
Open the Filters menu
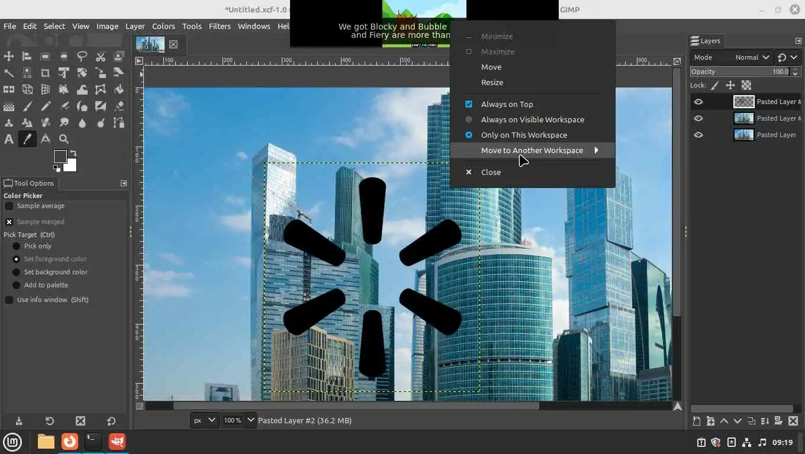(220, 26)
